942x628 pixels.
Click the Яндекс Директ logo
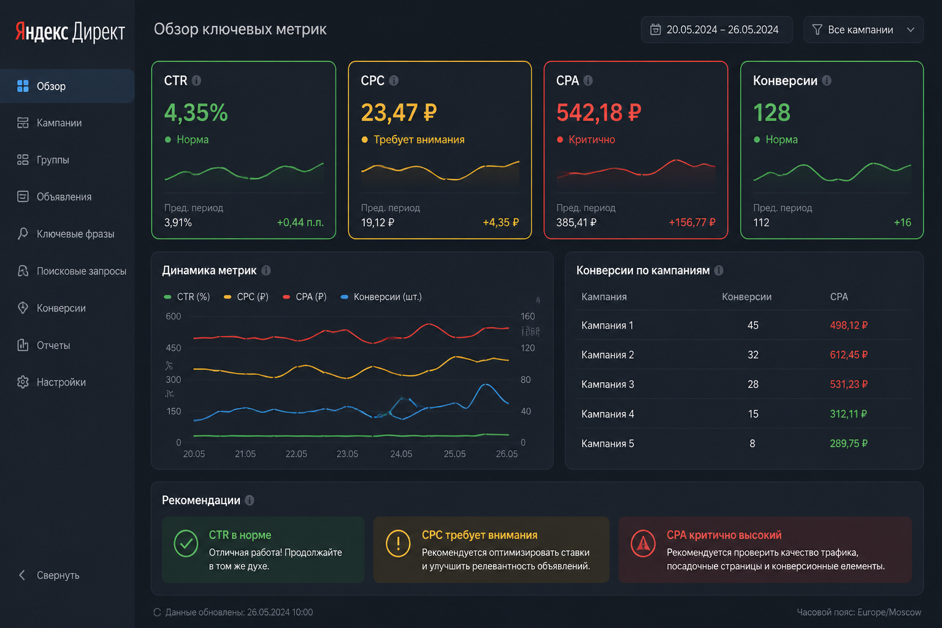pos(70,32)
